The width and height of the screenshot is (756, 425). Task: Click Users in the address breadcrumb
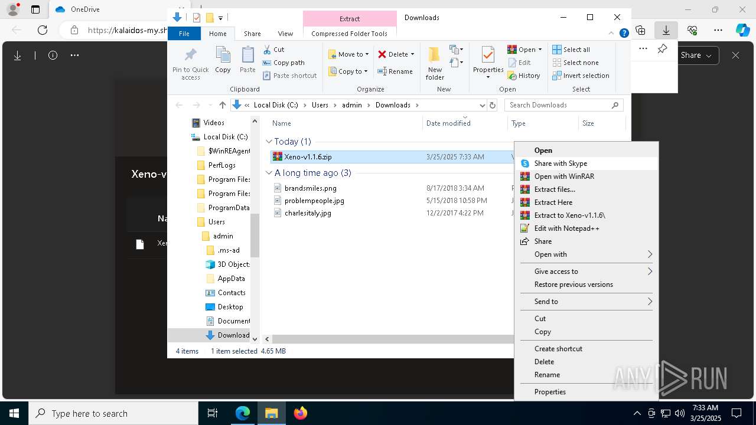[x=320, y=105]
